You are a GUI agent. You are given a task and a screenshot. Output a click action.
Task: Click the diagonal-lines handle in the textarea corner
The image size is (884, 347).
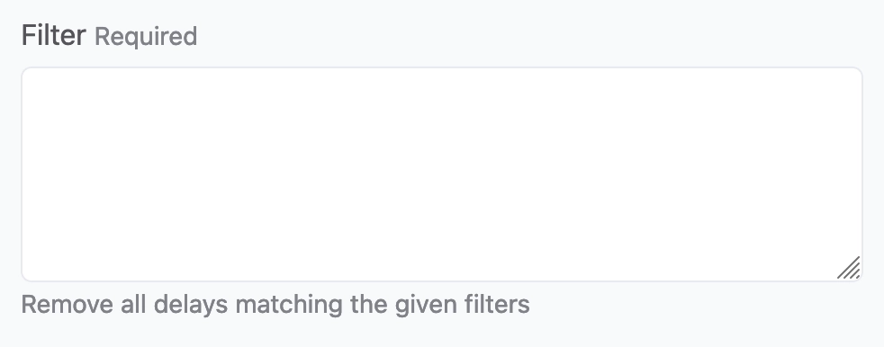pyautogui.click(x=849, y=268)
